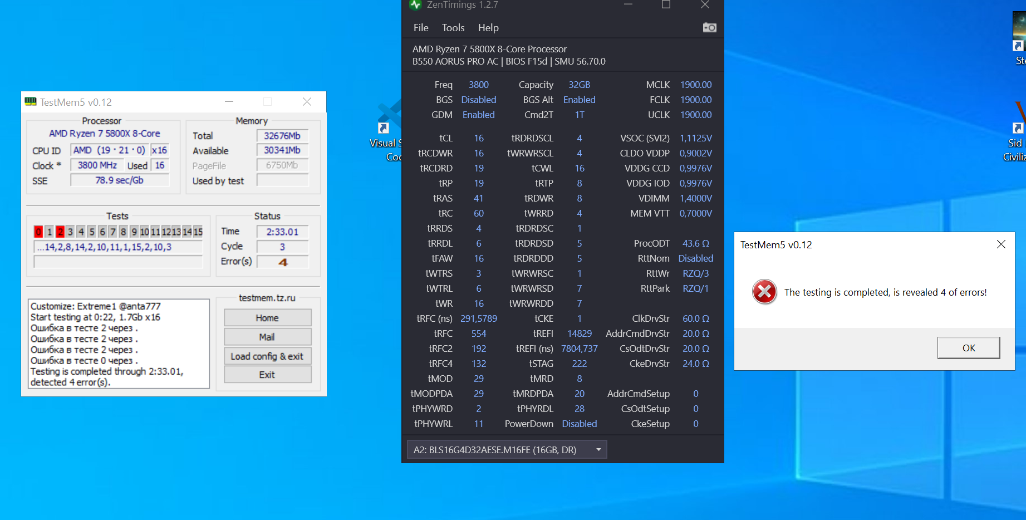Screen dimensions: 1026x520
Task: Click the tRFC value 554
Action: (x=479, y=333)
